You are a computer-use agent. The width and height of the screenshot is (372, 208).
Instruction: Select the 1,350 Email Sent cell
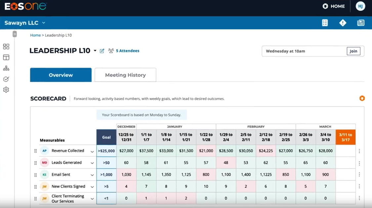[x=166, y=175]
